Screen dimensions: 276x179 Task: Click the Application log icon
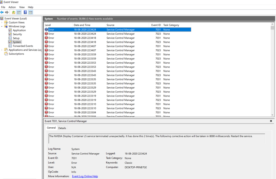point(10,30)
